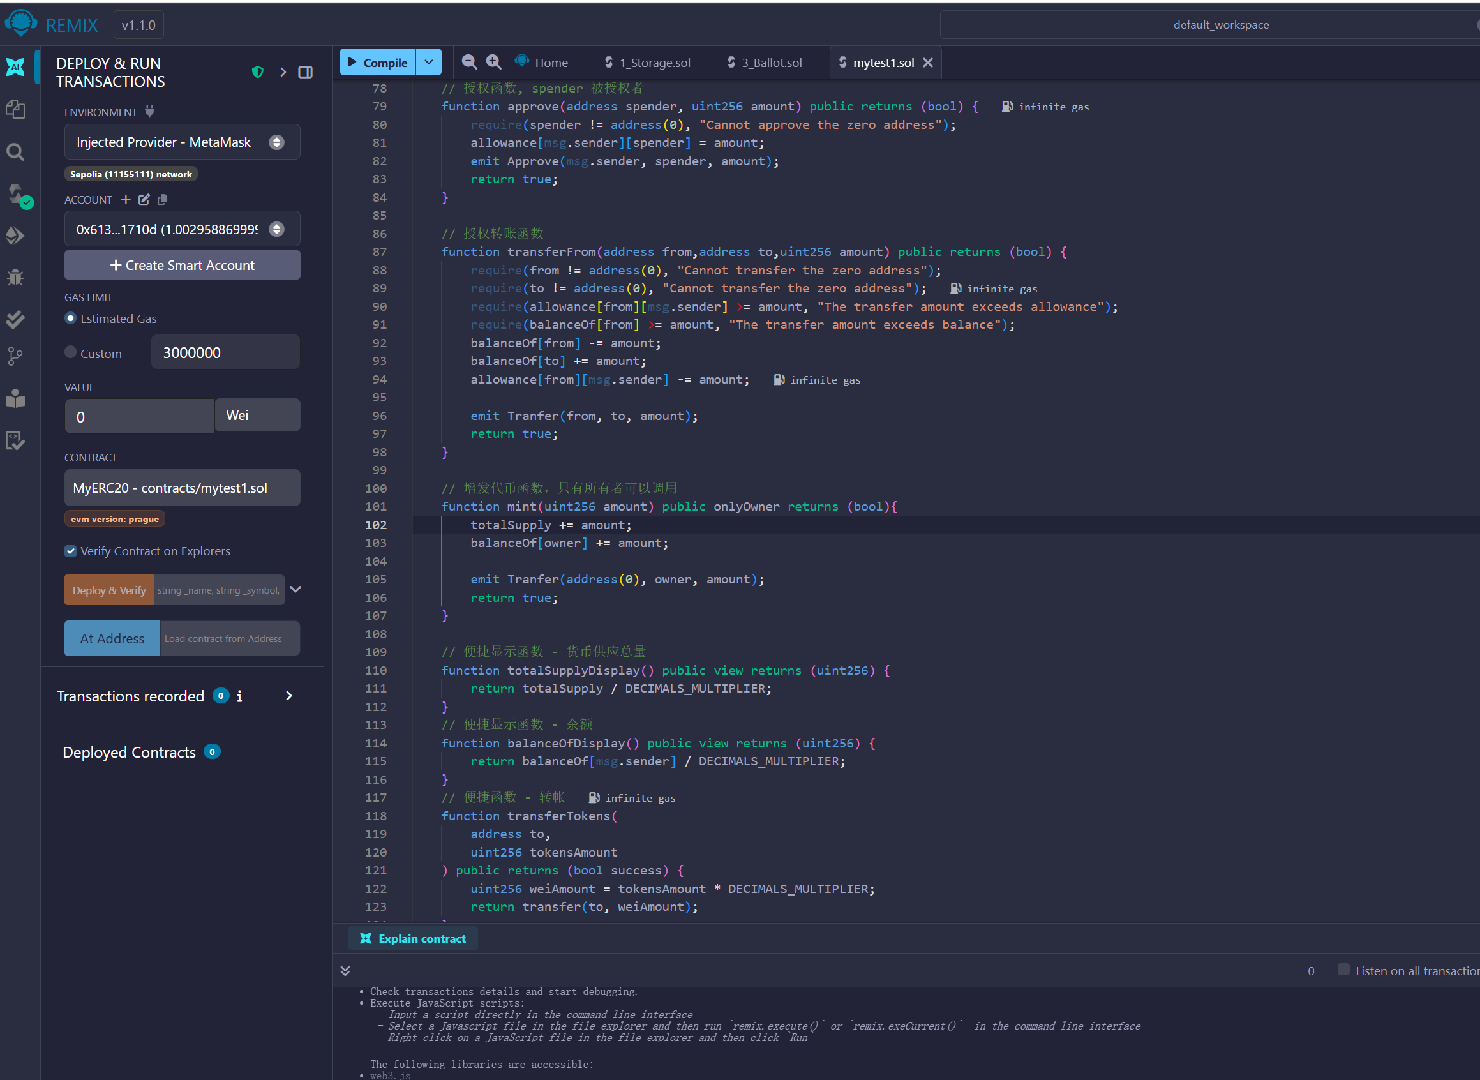The width and height of the screenshot is (1480, 1080).
Task: Copy account address icon
Action: (x=163, y=199)
